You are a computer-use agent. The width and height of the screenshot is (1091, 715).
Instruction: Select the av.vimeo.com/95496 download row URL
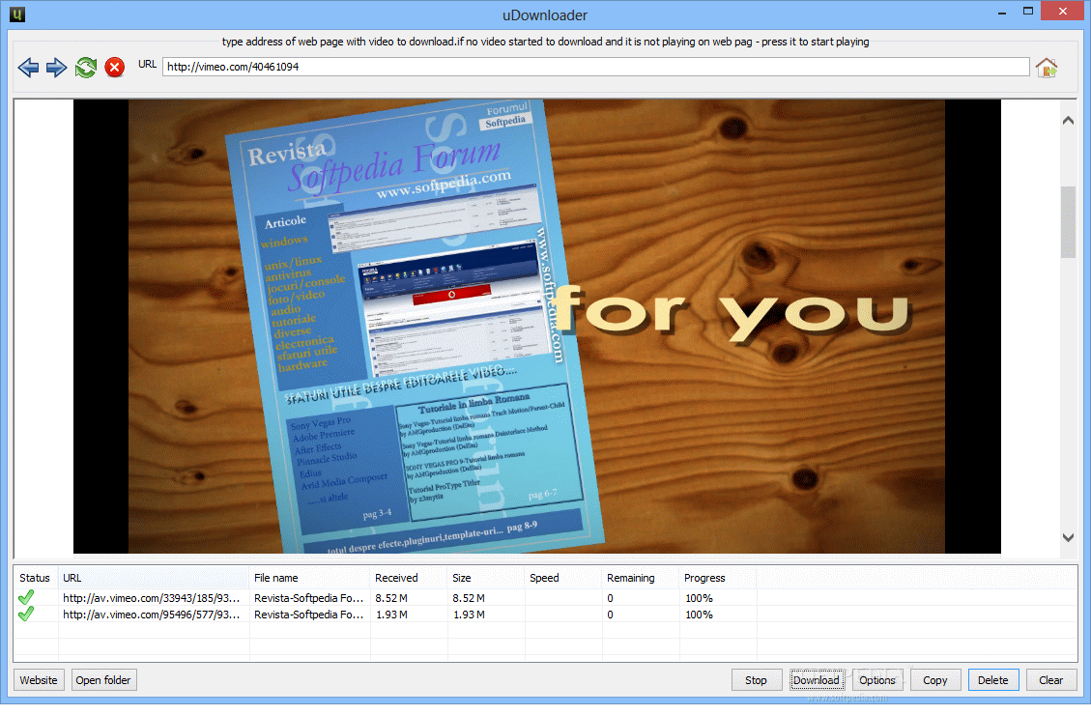tap(151, 615)
